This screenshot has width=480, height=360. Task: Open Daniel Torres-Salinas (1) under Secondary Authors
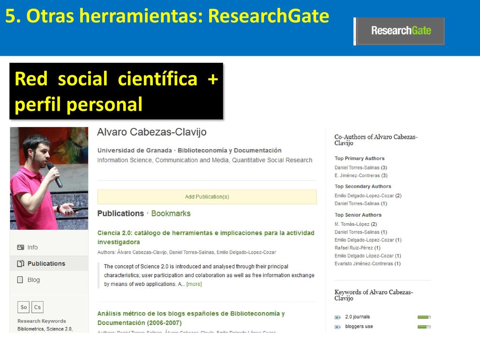tap(360, 203)
